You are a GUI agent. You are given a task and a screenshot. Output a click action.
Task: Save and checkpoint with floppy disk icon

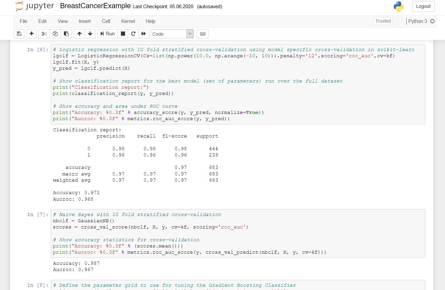[x=19, y=34]
